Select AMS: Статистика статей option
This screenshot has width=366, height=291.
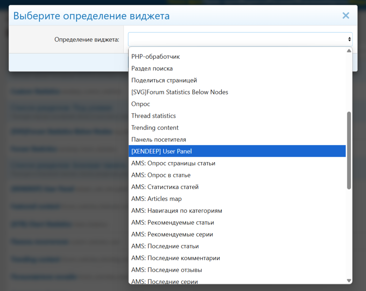click(165, 187)
